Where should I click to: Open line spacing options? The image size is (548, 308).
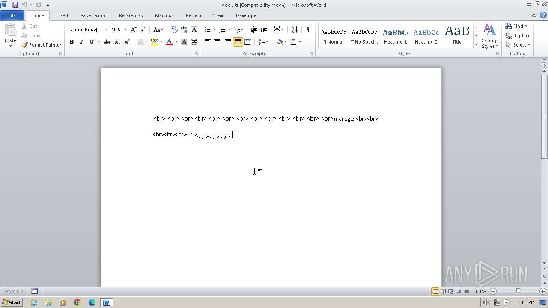click(263, 42)
